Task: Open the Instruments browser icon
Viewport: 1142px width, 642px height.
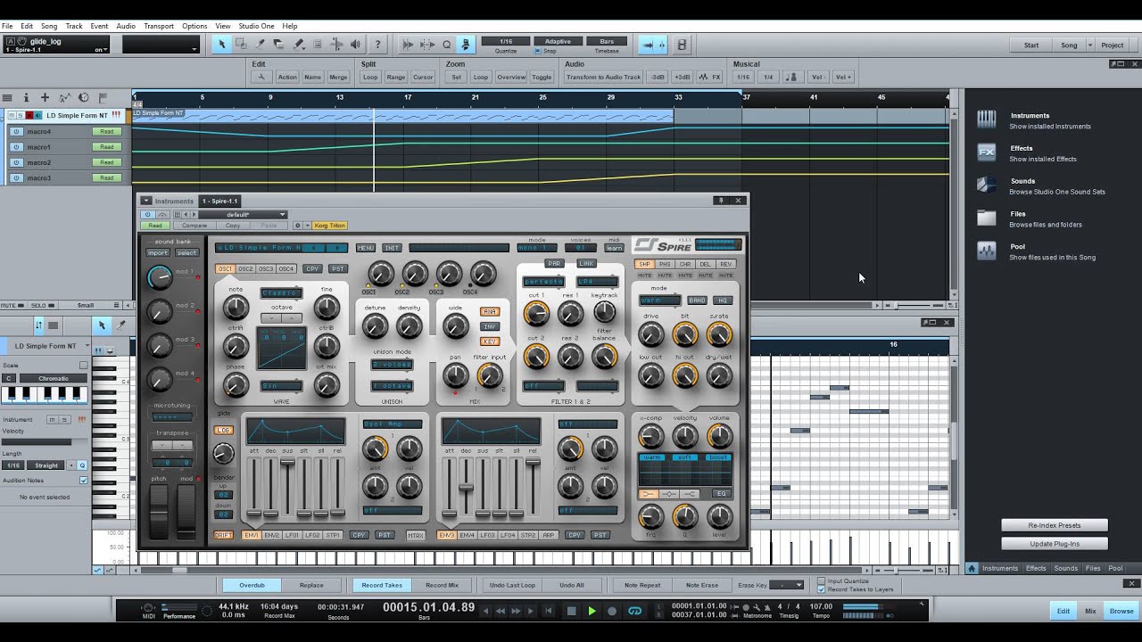Action: (x=986, y=119)
